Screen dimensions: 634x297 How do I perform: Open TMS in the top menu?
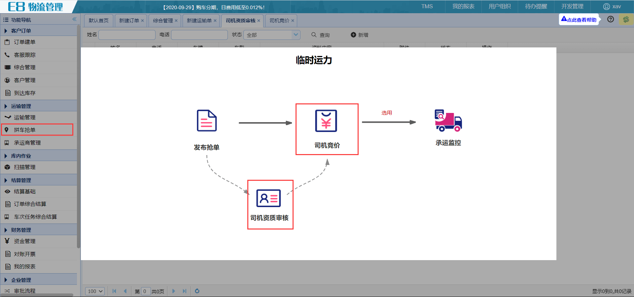(x=427, y=6)
